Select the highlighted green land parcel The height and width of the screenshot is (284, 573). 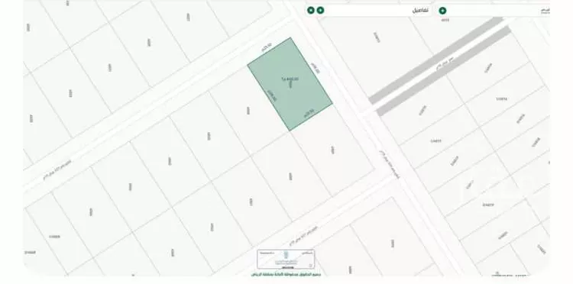[x=290, y=84]
